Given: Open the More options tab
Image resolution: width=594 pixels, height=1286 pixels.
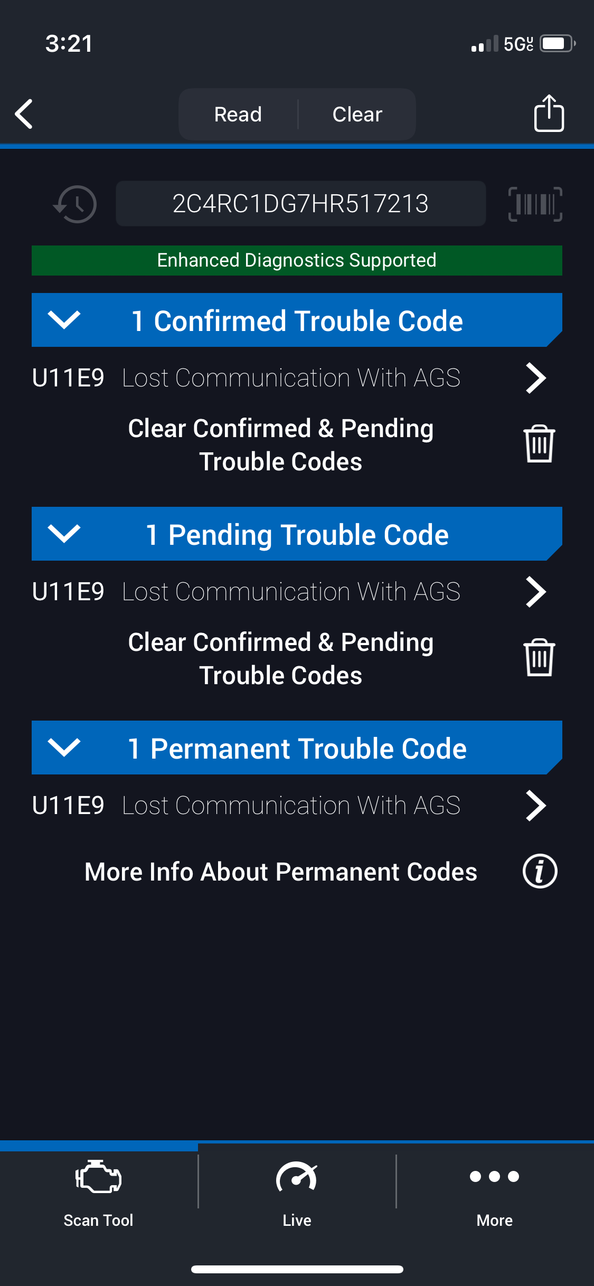Looking at the screenshot, I should tap(494, 1191).
